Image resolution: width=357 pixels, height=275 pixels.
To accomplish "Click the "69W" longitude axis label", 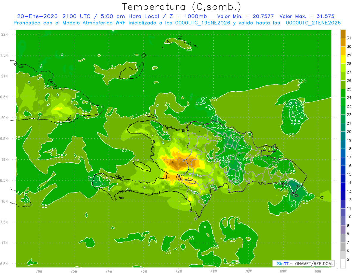I will point(283,271).
